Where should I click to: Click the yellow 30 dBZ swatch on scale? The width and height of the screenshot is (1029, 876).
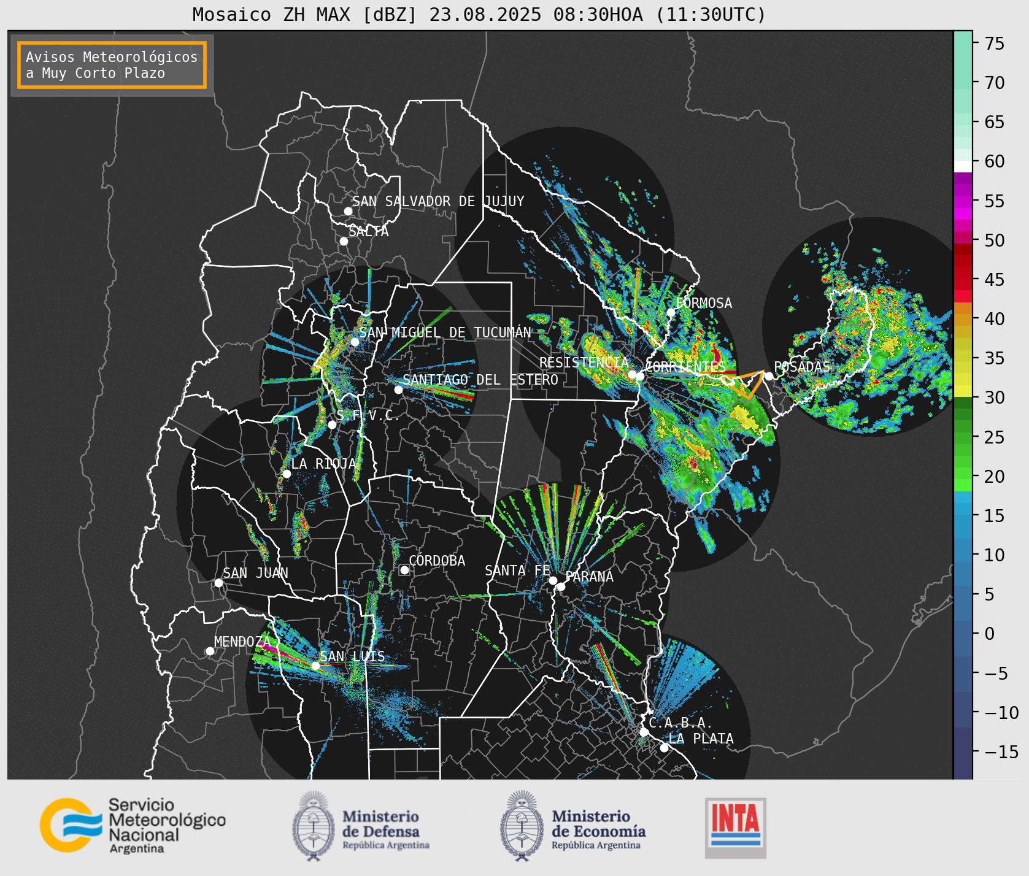pyautogui.click(x=963, y=391)
